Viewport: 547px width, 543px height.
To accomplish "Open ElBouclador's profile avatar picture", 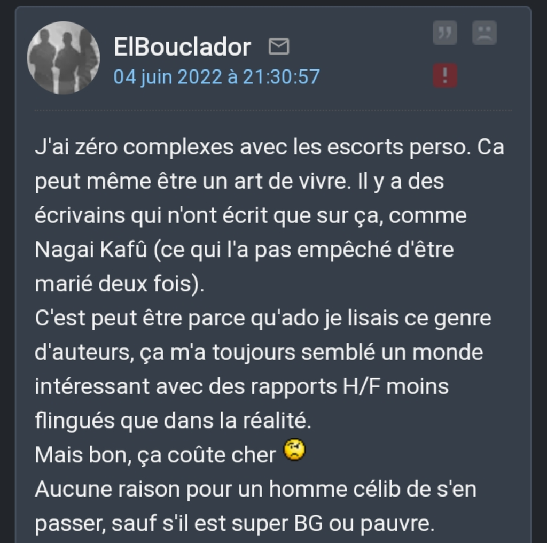I will [x=64, y=58].
